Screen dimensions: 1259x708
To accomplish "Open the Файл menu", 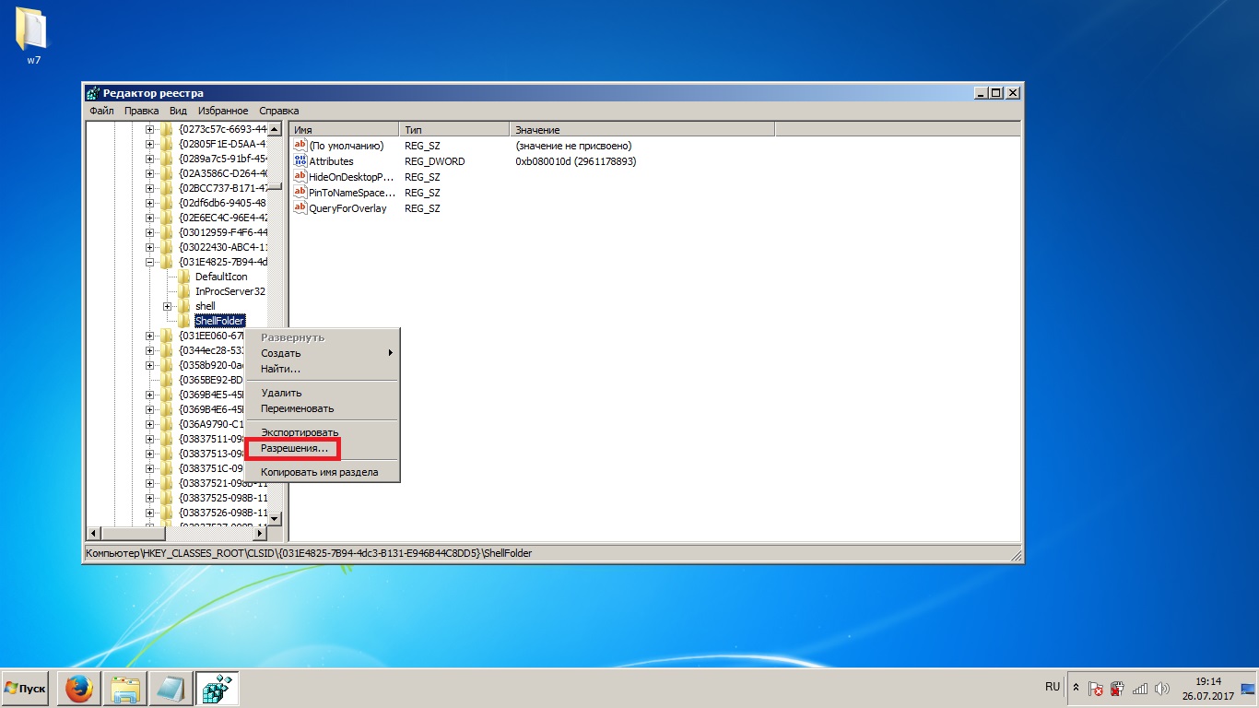I will click(x=101, y=111).
